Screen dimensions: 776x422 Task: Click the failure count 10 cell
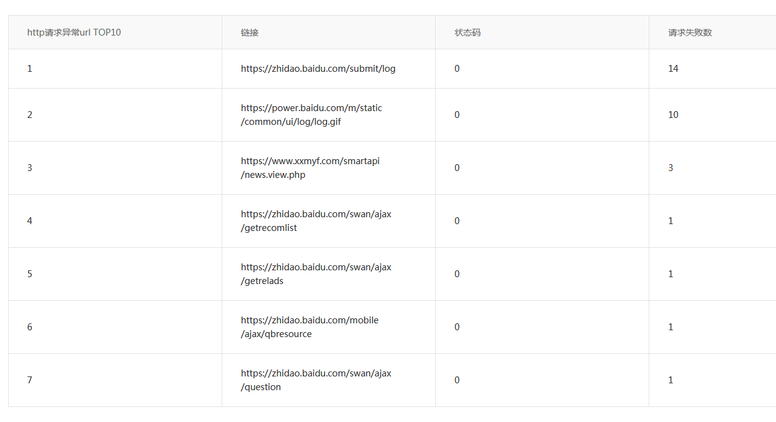[x=673, y=115]
